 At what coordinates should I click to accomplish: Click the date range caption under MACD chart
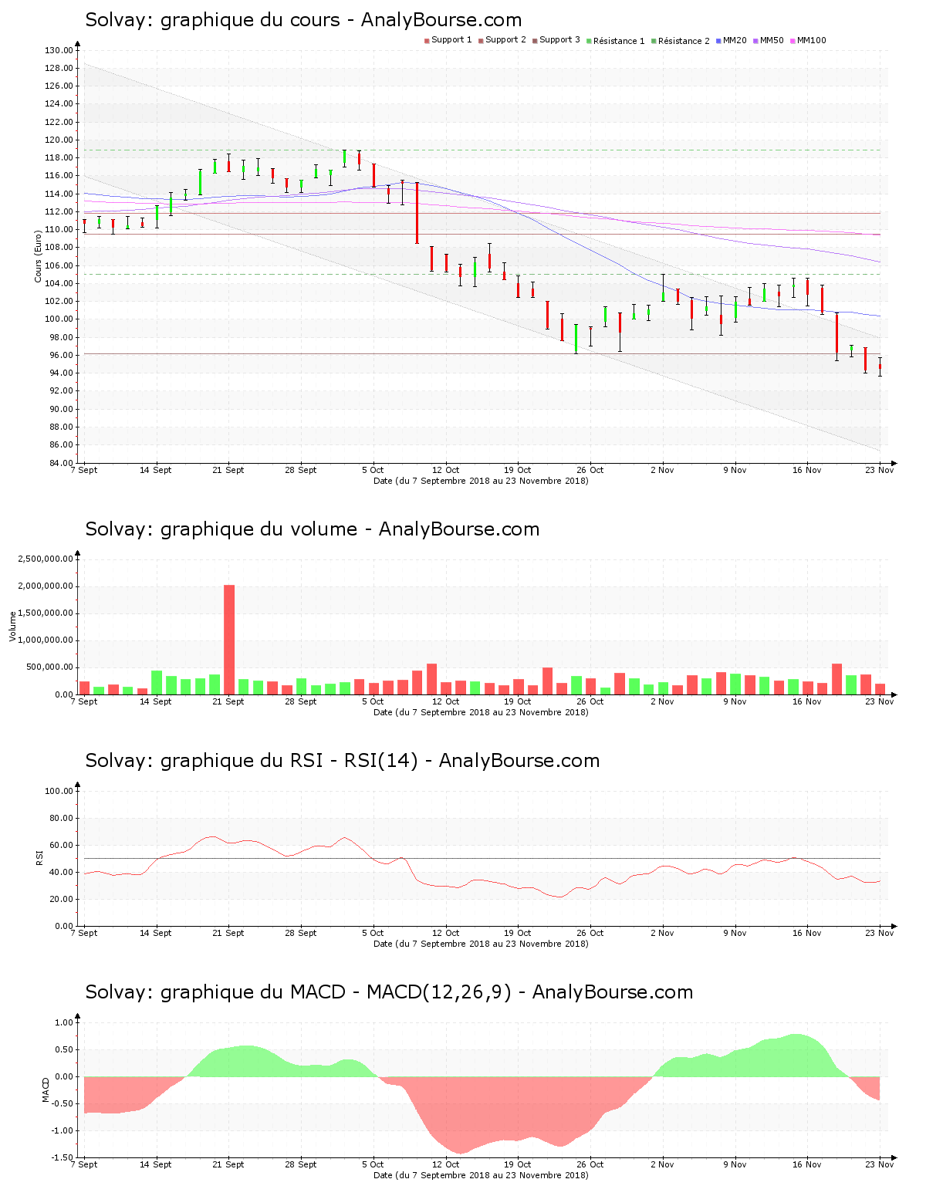click(x=481, y=1175)
